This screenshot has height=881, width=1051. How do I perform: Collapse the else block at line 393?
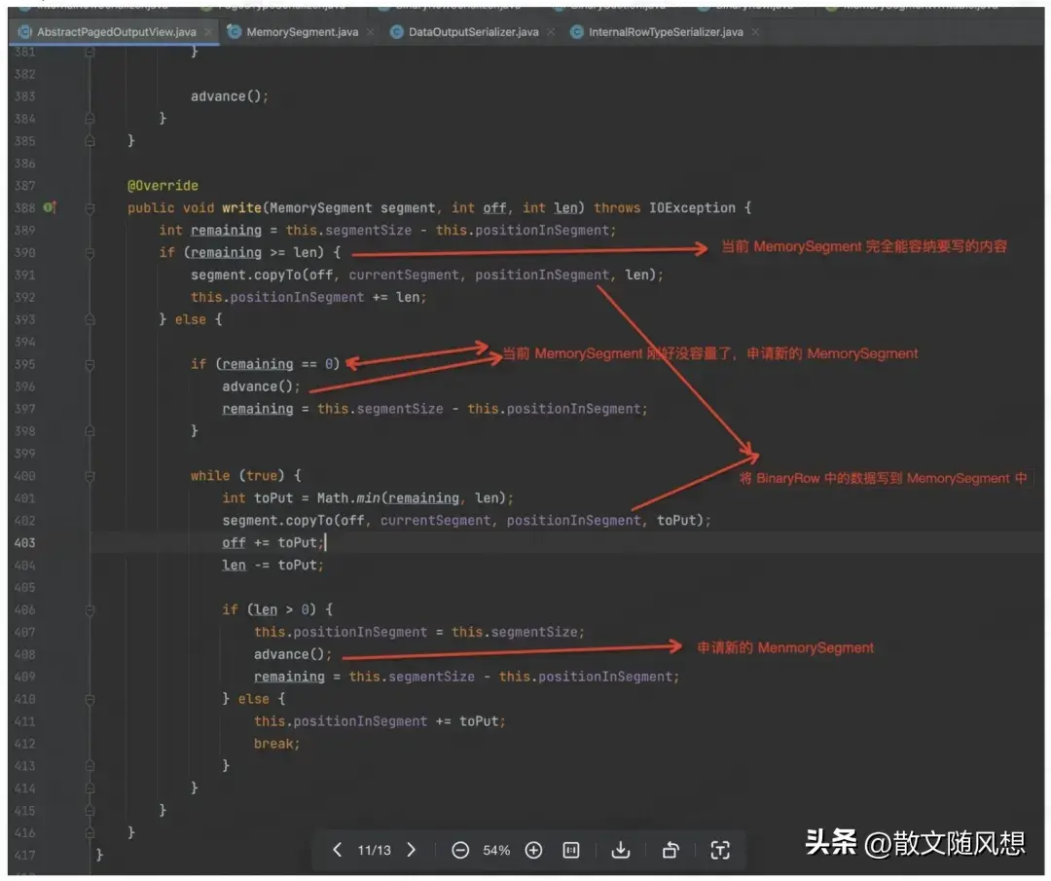pyautogui.click(x=90, y=320)
